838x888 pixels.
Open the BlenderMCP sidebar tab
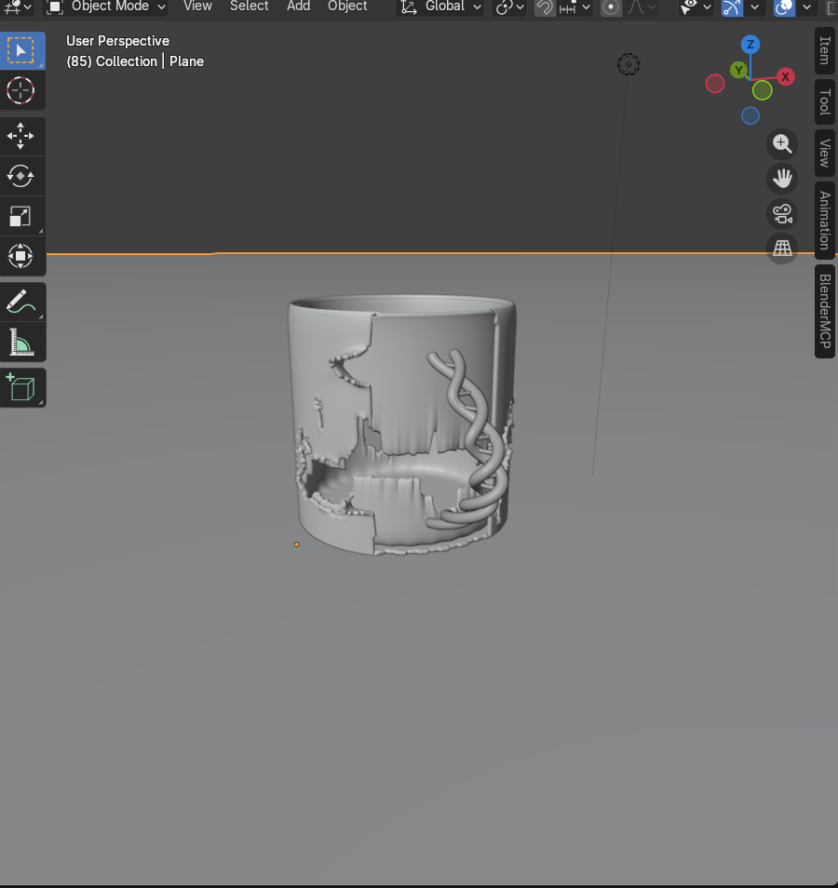click(x=823, y=311)
